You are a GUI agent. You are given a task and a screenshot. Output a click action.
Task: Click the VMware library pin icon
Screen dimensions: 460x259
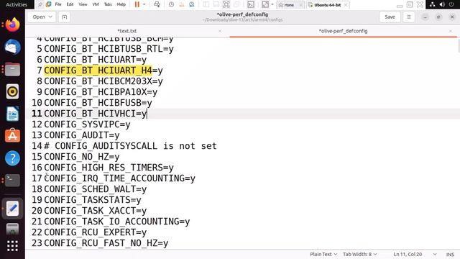coord(40,4)
